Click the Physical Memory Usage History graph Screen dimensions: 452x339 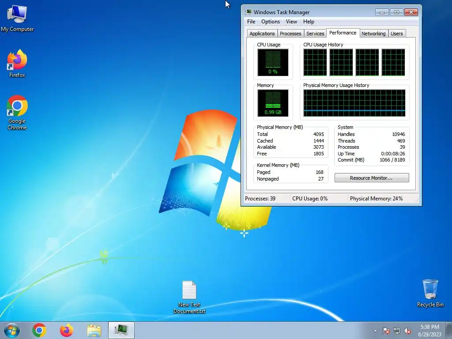point(354,103)
